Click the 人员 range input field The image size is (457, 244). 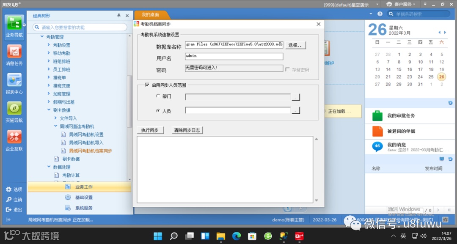coord(238,110)
